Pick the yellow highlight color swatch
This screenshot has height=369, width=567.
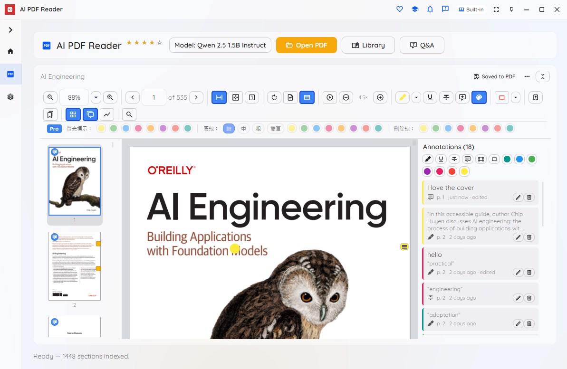tap(101, 128)
